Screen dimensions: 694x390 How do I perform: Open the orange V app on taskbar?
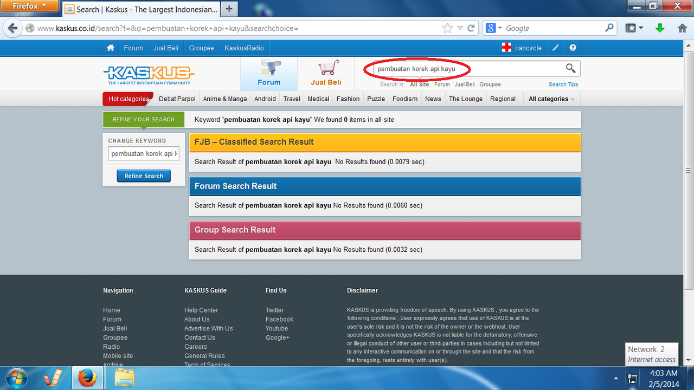53,378
